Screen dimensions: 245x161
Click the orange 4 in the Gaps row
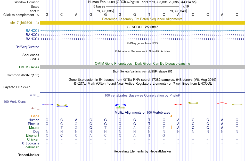(172, 116)
